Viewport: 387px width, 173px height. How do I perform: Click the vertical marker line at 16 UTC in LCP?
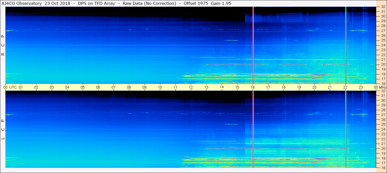[253, 129]
